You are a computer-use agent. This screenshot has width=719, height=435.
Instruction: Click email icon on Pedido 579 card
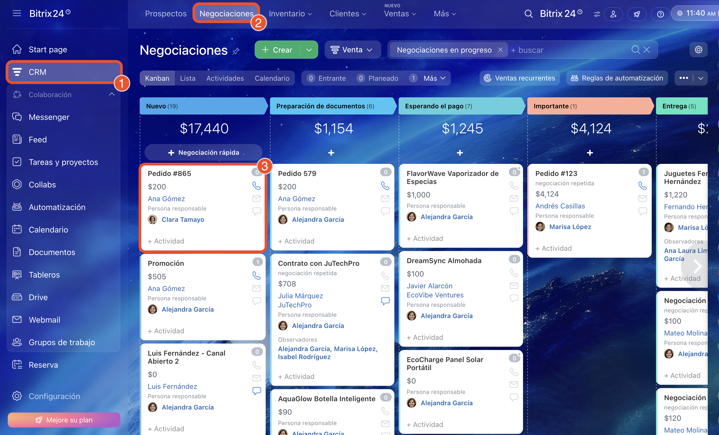385,198
